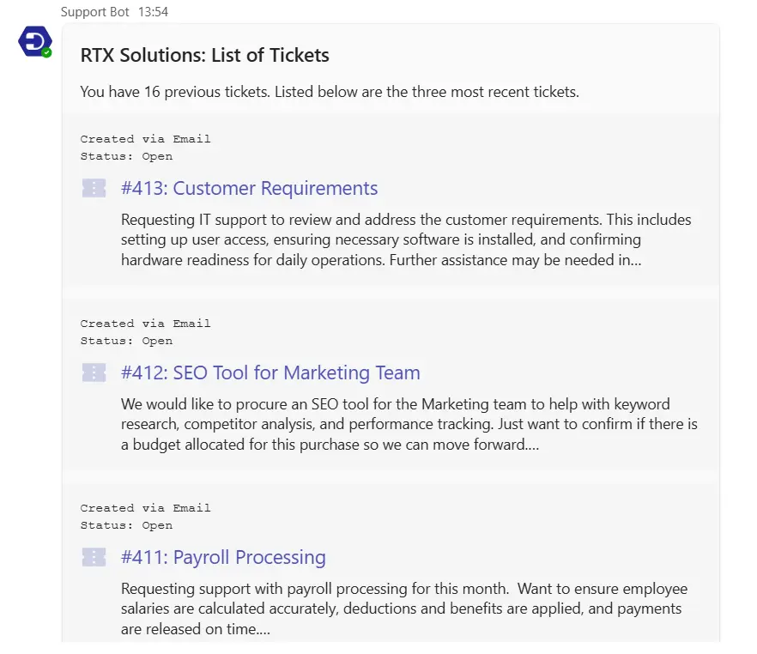Click the ticket icon beside #412
The image size is (757, 654).
[94, 372]
